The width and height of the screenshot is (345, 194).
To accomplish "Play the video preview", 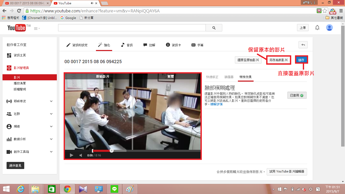I will (x=71, y=155).
